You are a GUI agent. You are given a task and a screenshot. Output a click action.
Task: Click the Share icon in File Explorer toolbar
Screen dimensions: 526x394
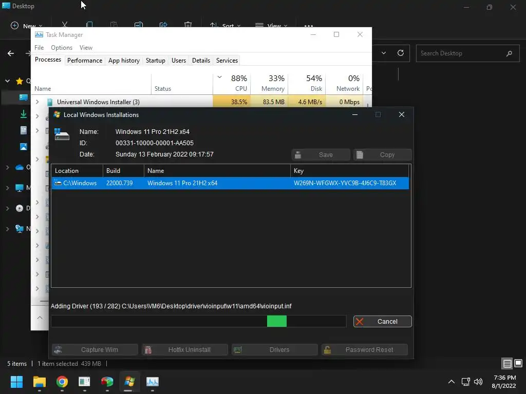(x=163, y=25)
